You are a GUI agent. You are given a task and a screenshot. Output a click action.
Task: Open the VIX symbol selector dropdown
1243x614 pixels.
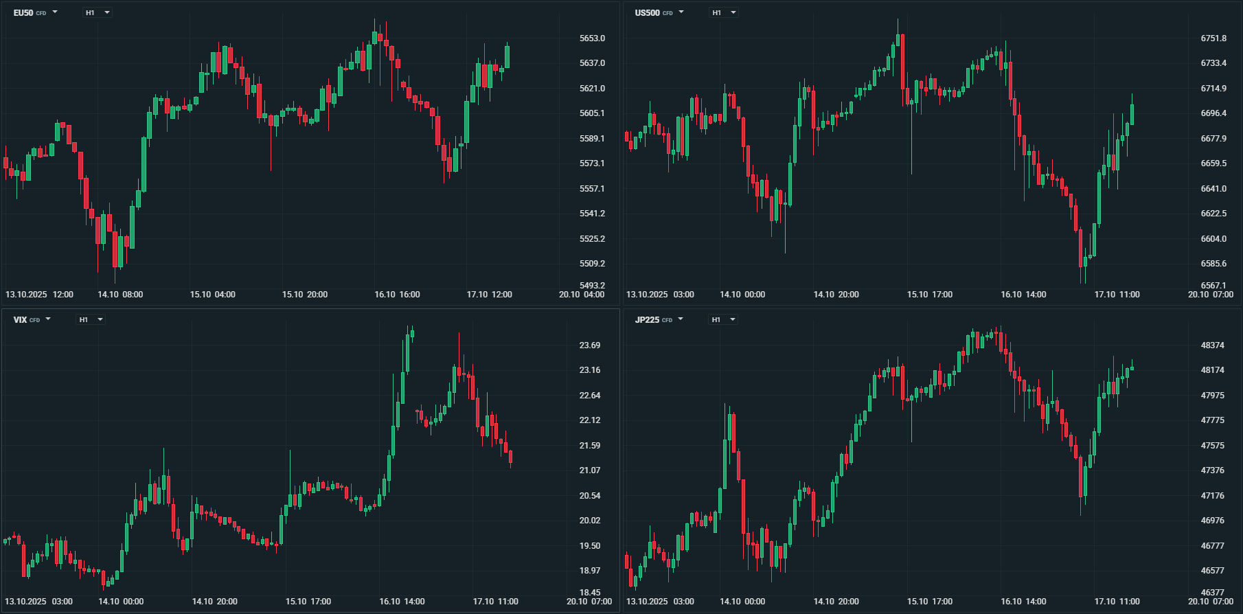(x=48, y=319)
